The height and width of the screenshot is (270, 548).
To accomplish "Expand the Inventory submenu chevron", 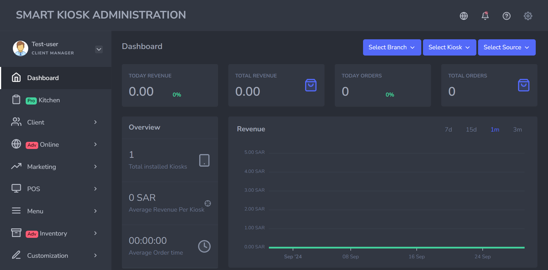I will [96, 233].
